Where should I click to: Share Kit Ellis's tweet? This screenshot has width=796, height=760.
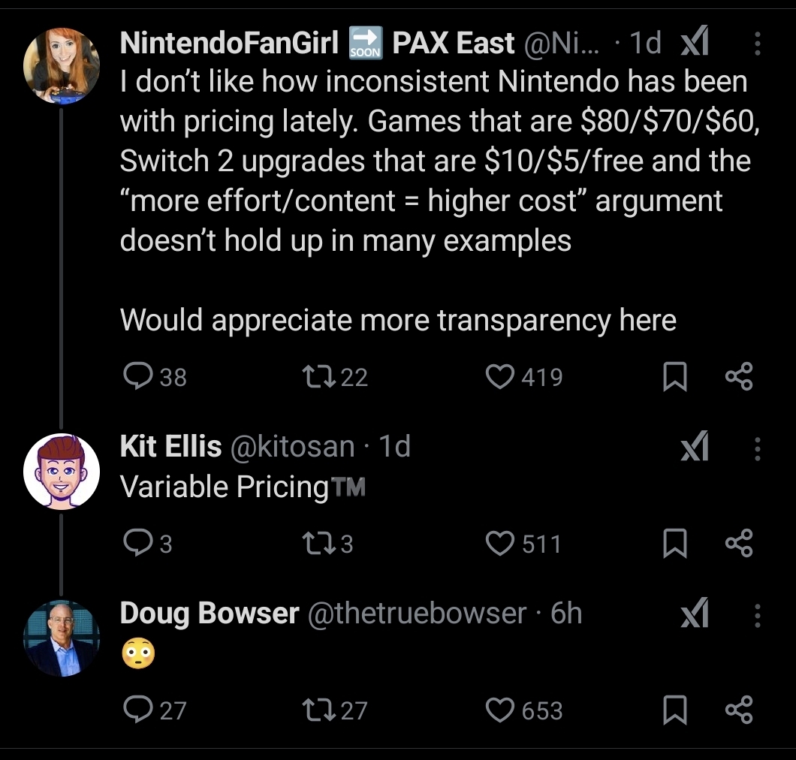coord(738,544)
